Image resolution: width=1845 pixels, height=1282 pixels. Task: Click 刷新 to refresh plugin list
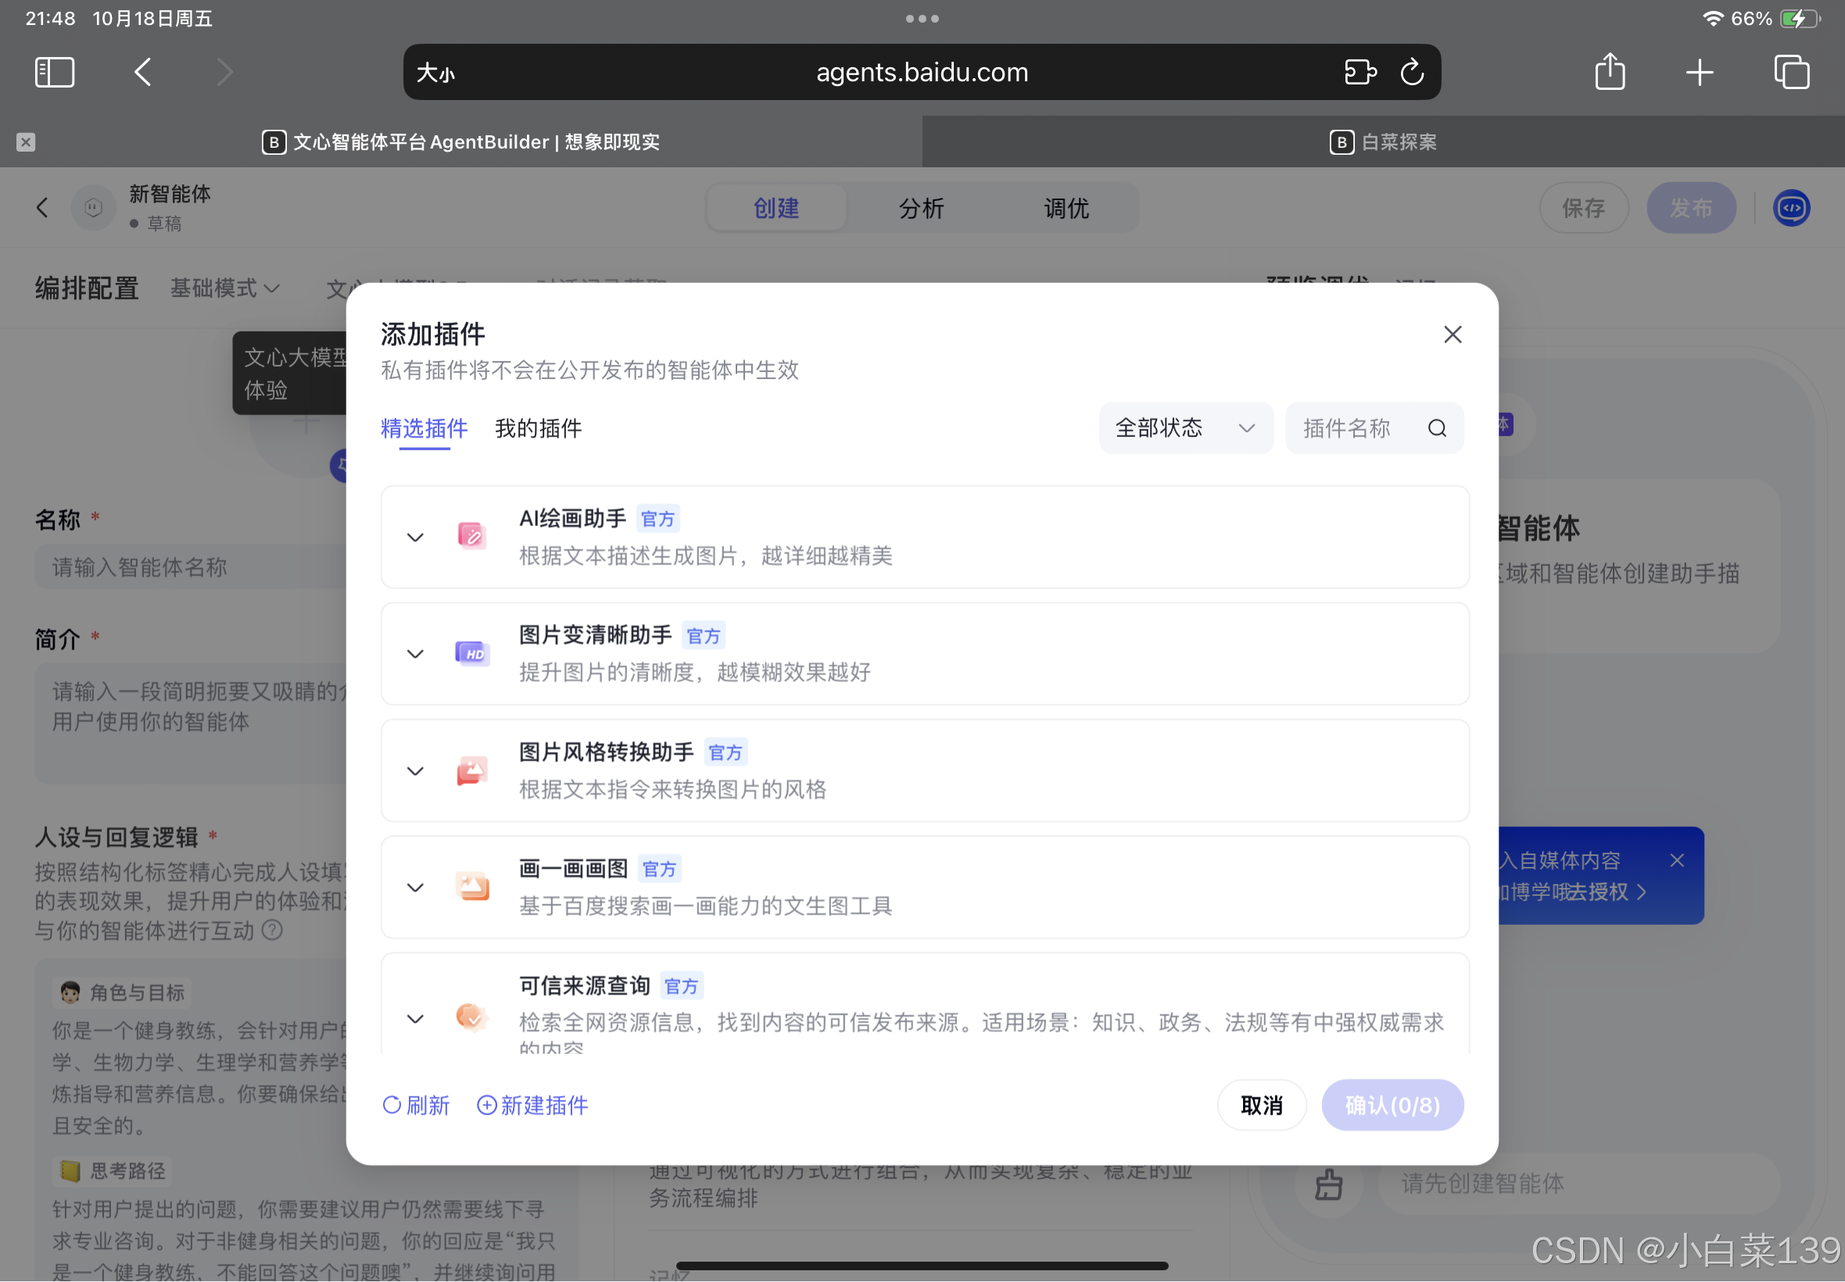click(416, 1105)
